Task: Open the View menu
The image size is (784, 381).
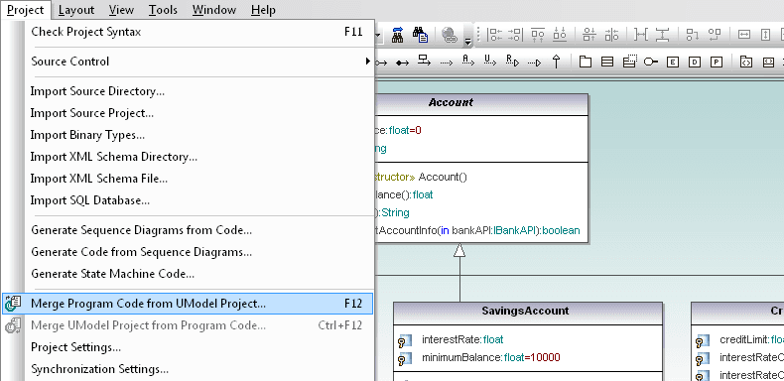Action: 121,10
